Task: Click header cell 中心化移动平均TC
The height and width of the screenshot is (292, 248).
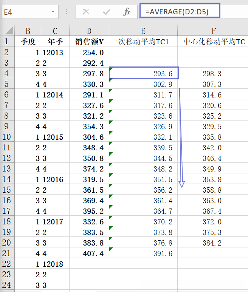Action: (214, 41)
